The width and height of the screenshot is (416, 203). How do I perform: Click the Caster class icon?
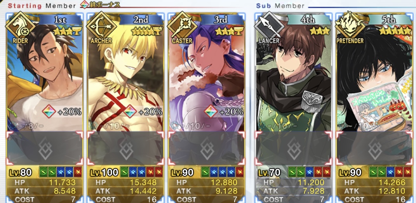pos(183,26)
